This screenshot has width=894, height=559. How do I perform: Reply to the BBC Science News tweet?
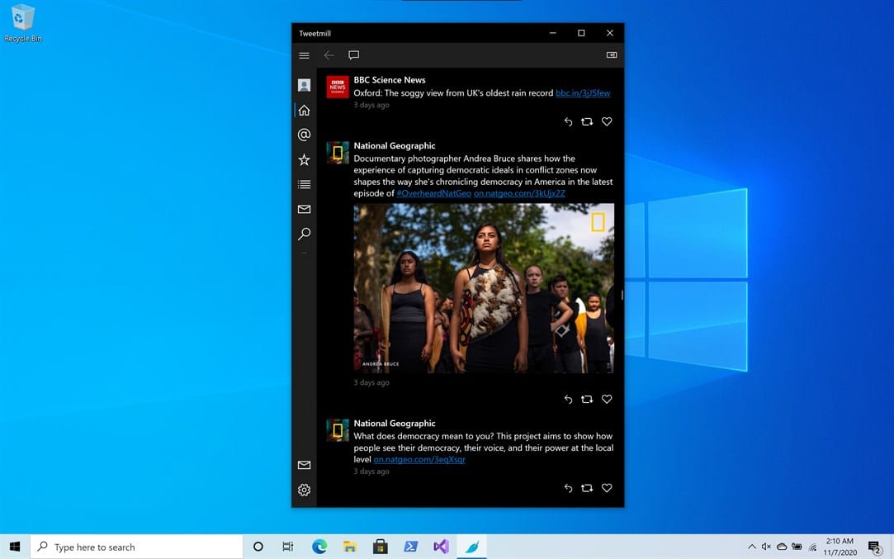(x=568, y=121)
